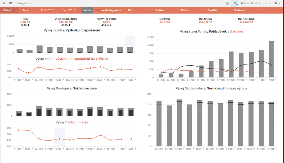
Task: Open the Do 12/2017 end date selector
Action: pyautogui.click(x=70, y=10)
